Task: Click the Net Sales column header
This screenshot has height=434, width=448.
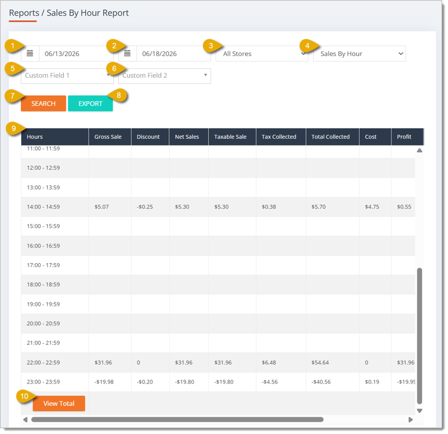Action: (189, 137)
